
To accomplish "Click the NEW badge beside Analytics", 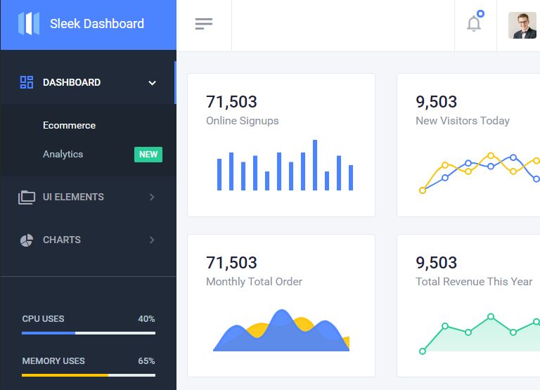I will (x=148, y=154).
